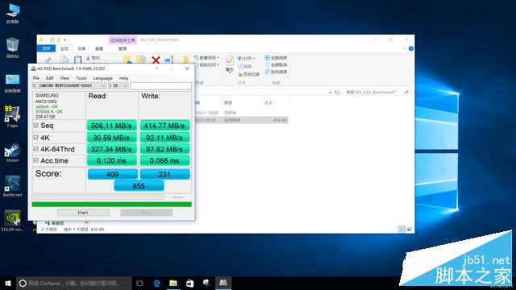
Task: Click the cut scissors icon in Explorer
Action: (x=88, y=58)
